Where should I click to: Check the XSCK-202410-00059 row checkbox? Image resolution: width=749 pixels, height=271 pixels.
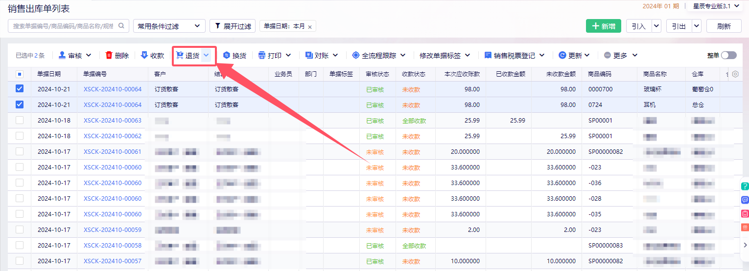coord(20,229)
